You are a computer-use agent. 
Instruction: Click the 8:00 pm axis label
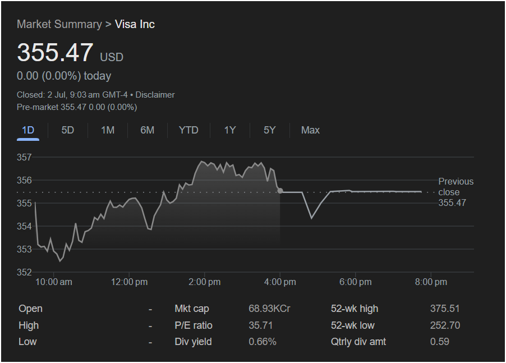click(431, 282)
